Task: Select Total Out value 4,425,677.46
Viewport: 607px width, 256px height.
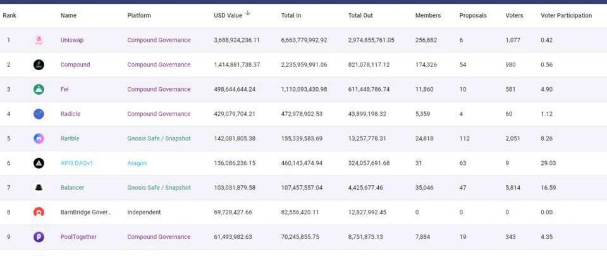Action: point(365,188)
